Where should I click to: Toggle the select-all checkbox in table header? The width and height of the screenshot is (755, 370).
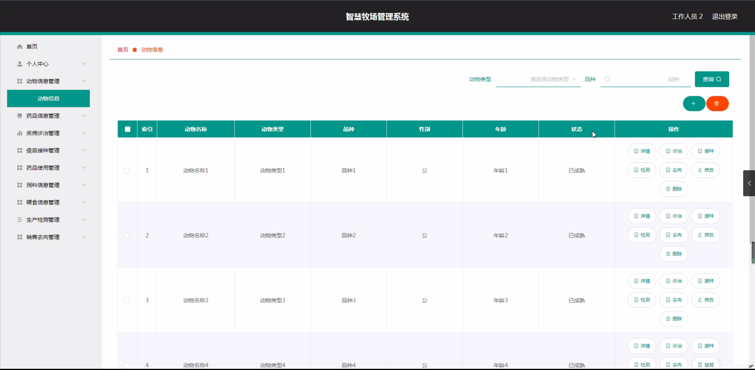tap(128, 129)
